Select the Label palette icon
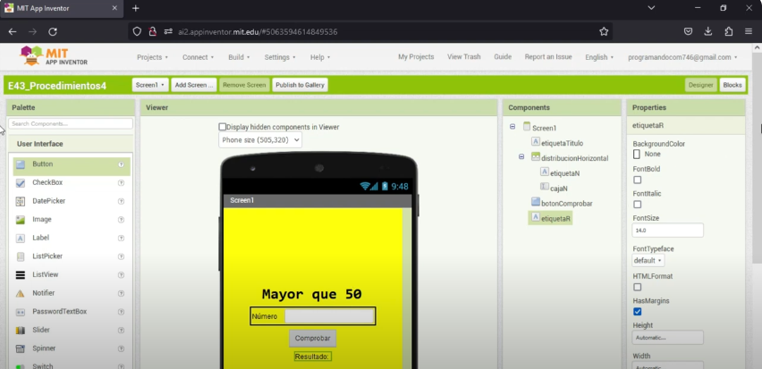 pos(20,238)
